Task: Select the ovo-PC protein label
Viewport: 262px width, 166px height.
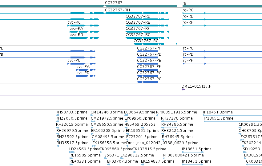Action: (74, 61)
